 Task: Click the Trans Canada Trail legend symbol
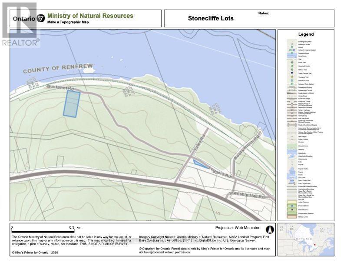(292, 73)
